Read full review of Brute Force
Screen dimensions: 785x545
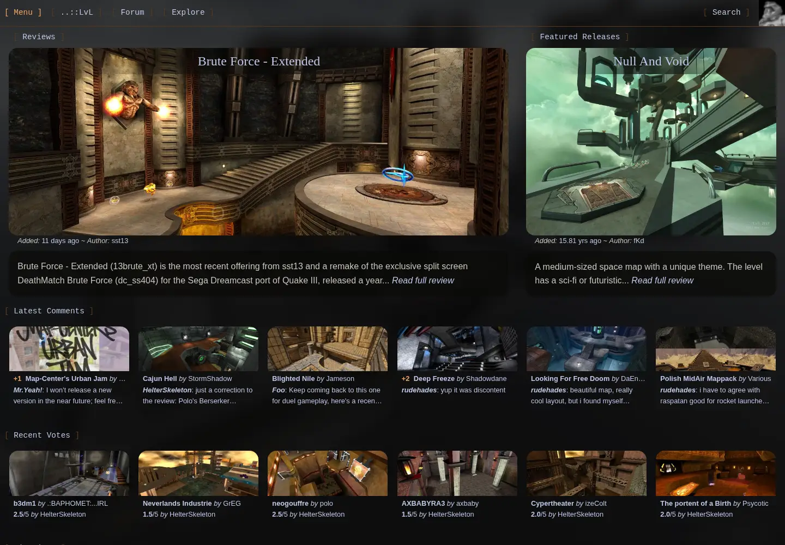[x=423, y=280]
